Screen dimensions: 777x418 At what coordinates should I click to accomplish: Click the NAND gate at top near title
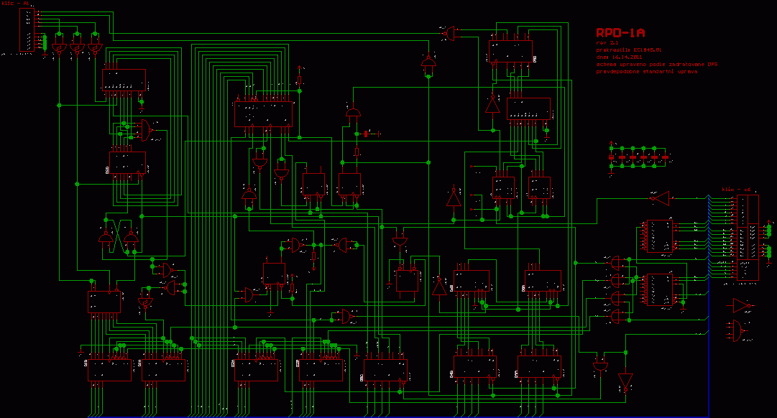[x=448, y=32]
